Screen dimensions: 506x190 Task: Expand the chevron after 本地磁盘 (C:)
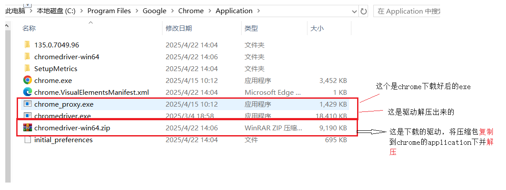(x=81, y=11)
